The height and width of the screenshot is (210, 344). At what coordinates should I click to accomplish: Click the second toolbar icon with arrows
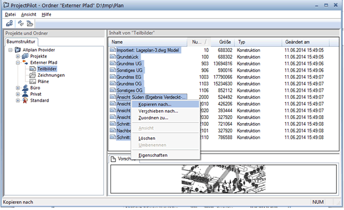tap(21, 23)
